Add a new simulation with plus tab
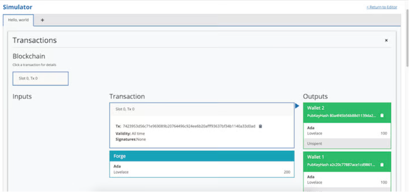This screenshot has width=410, height=192. (42, 20)
